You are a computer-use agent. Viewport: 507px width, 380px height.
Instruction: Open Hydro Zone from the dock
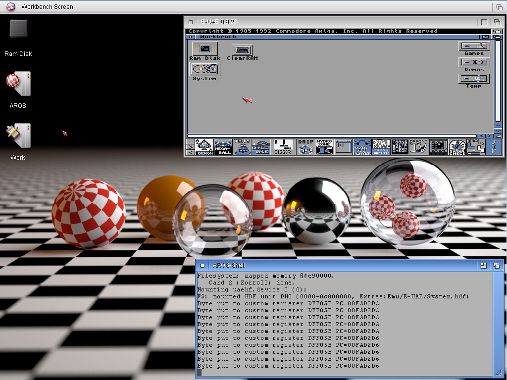(x=325, y=147)
